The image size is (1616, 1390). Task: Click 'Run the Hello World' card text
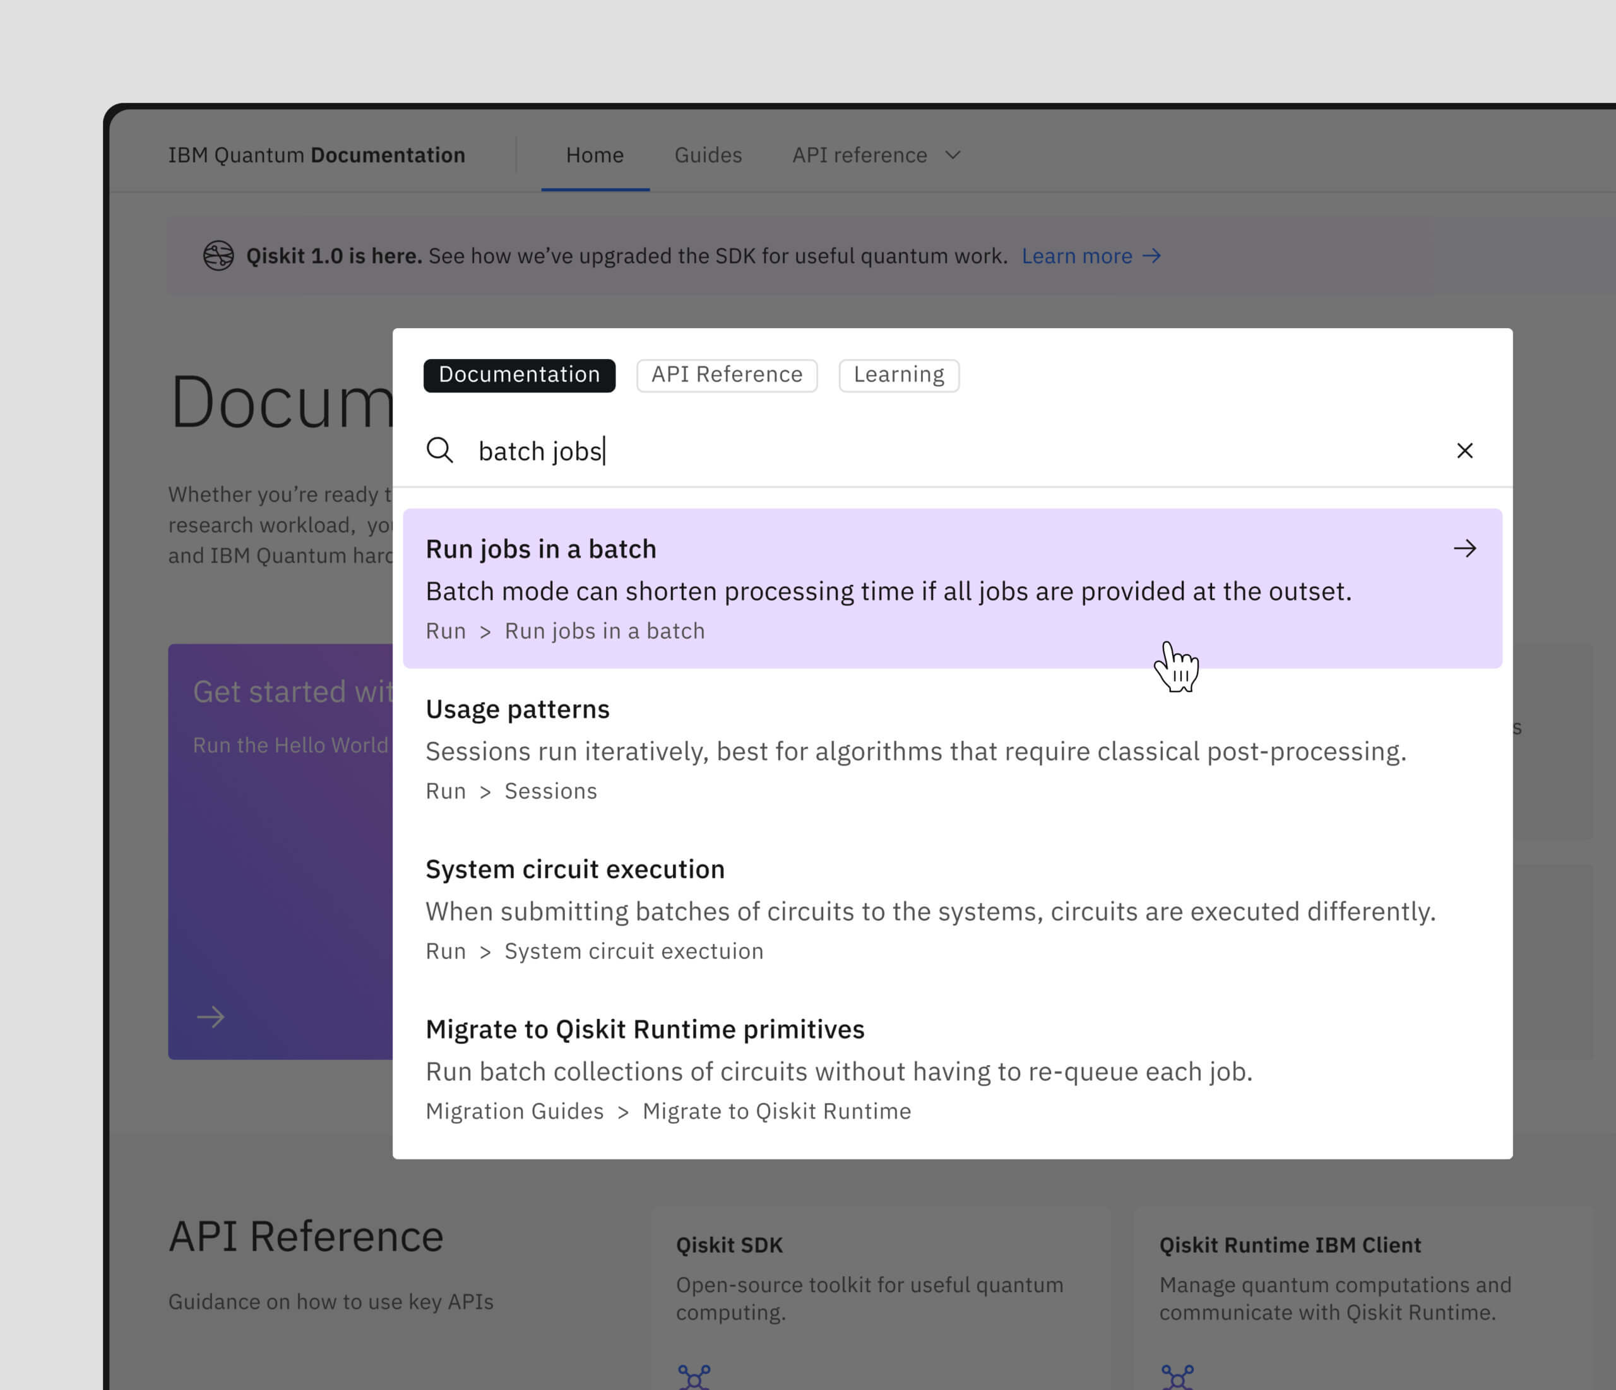click(290, 745)
